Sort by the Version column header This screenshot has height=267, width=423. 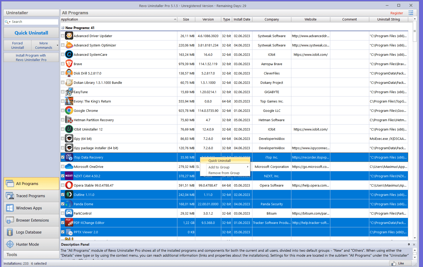point(208,19)
